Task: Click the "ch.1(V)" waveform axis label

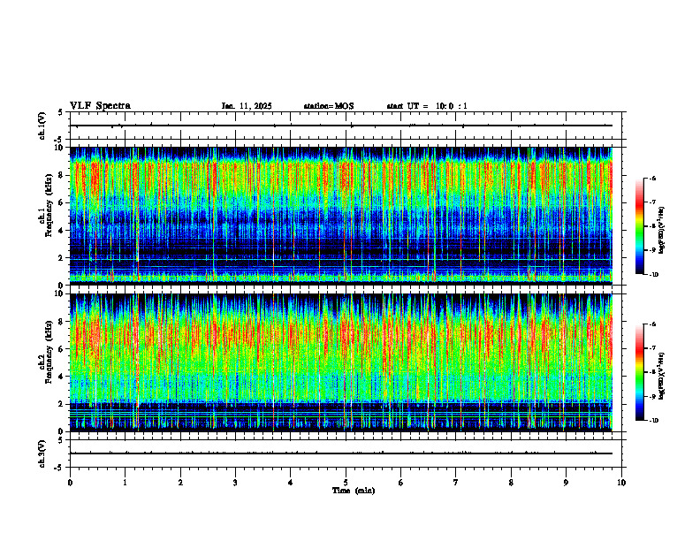Action: pyautogui.click(x=42, y=126)
